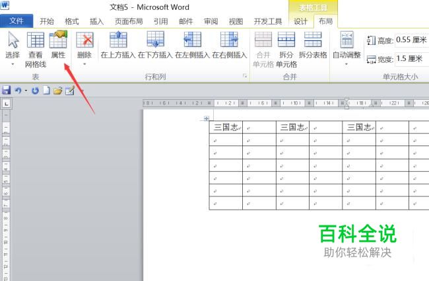Screen dimensions: 429x281
Task: Click the first 三国志 table cell
Action: click(x=226, y=127)
